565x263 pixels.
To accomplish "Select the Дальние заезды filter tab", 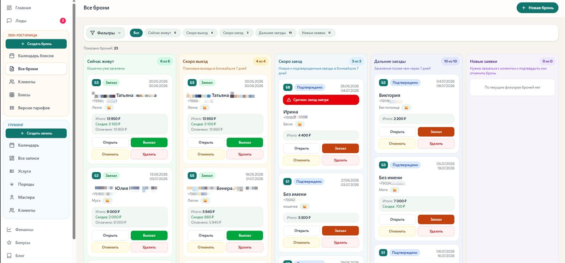I will pos(275,33).
